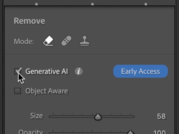Enable the Object Aware checkbox

pyautogui.click(x=18, y=91)
